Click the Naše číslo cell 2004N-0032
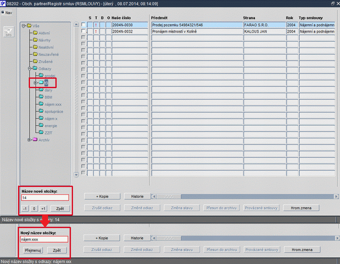Image resolution: width=340 pixels, height=264 pixels. pyautogui.click(x=130, y=31)
